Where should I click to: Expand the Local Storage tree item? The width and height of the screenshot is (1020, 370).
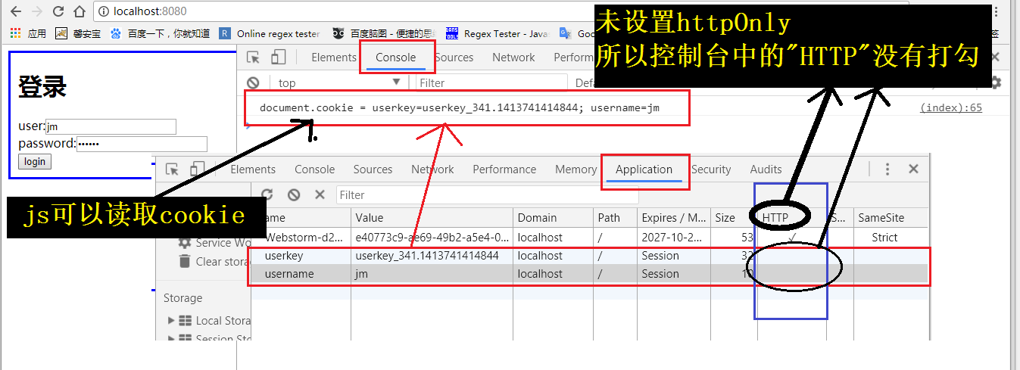coord(172,321)
